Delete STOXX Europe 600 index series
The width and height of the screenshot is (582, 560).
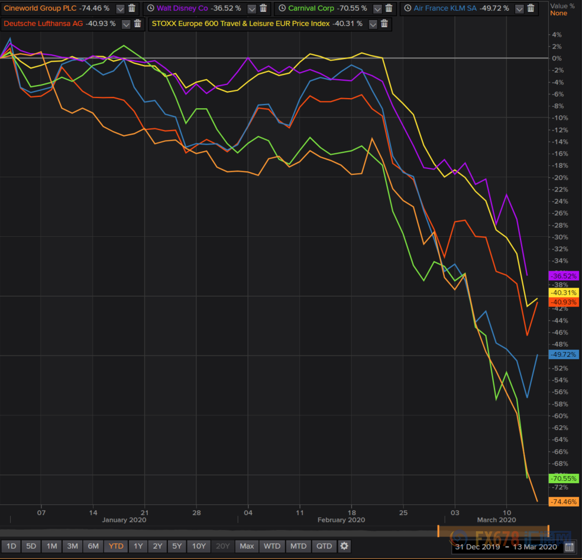(384, 24)
